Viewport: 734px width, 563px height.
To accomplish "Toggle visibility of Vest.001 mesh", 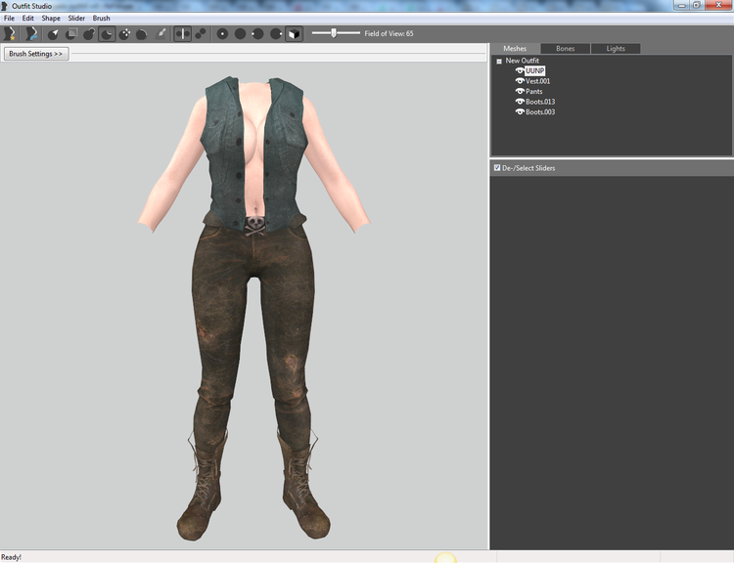I will (x=520, y=81).
